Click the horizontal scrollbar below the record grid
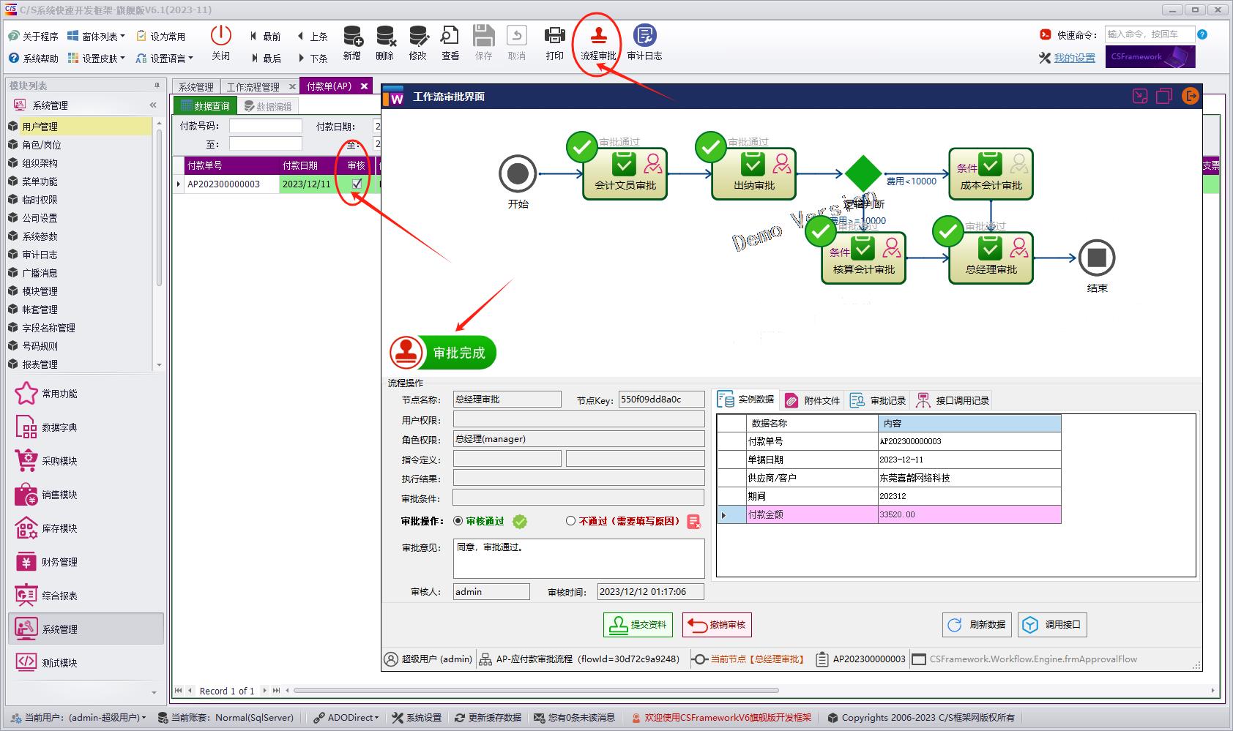 pyautogui.click(x=534, y=690)
